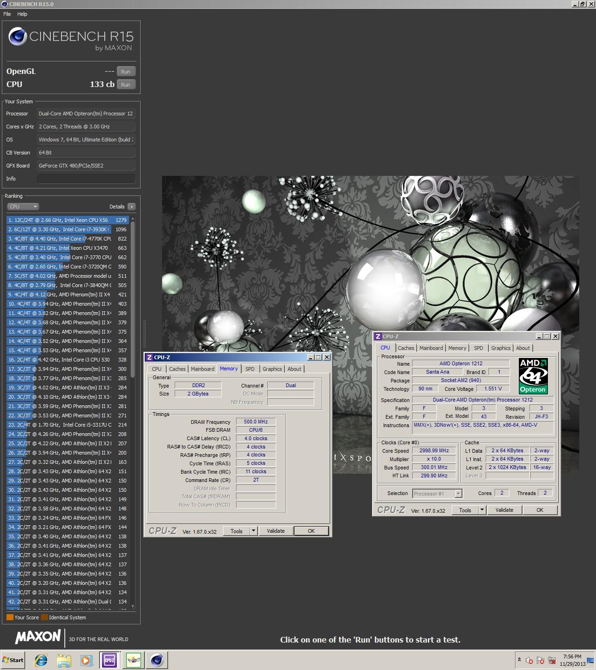Switch to CPU-Z via purple taskbar icon
Image resolution: width=596 pixels, height=670 pixels.
109,660
